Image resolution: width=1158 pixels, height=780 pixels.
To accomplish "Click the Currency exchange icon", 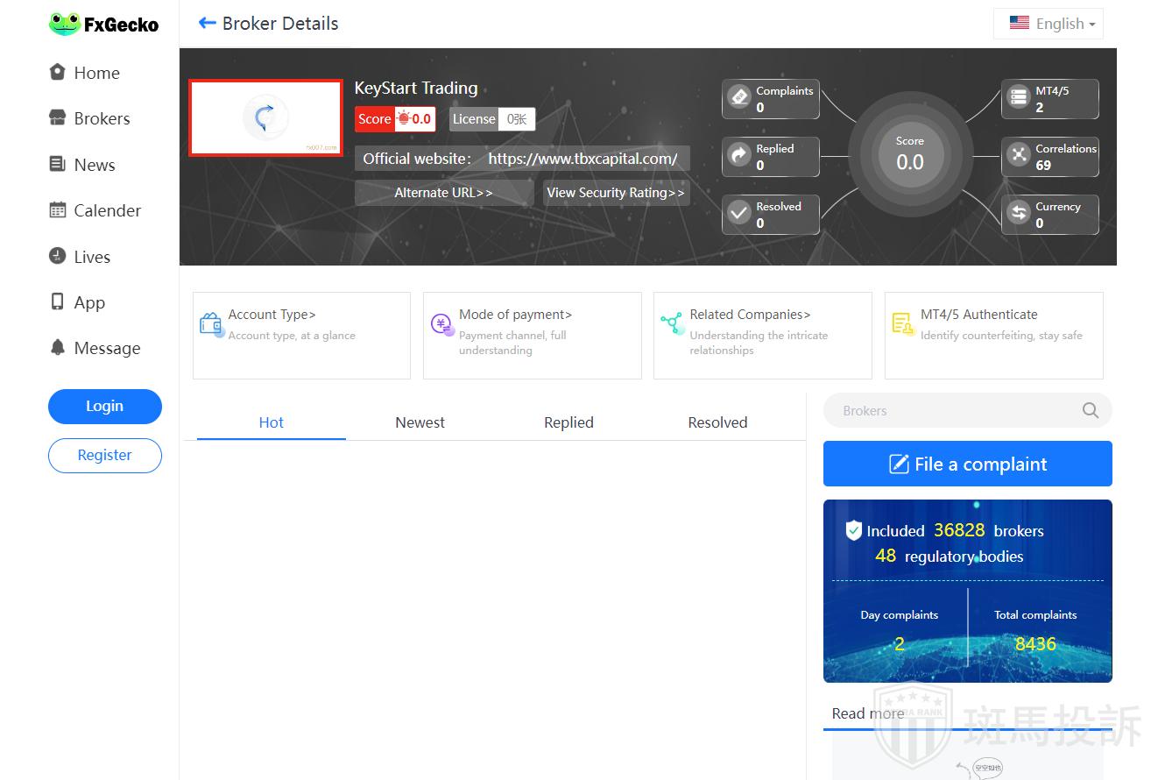I will point(1018,213).
